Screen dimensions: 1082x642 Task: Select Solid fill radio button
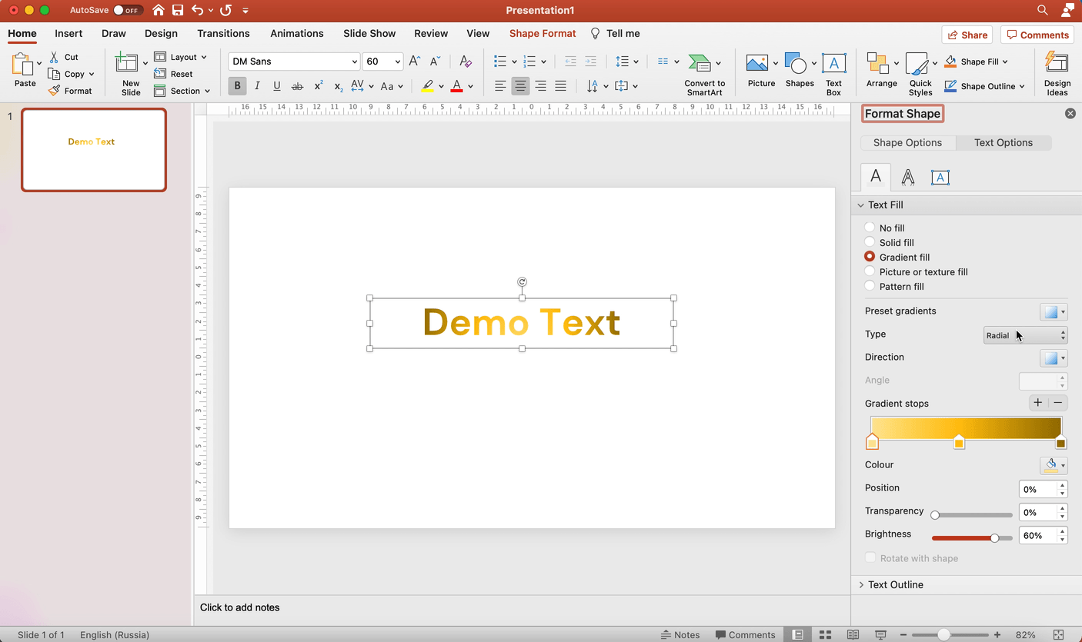[870, 242]
